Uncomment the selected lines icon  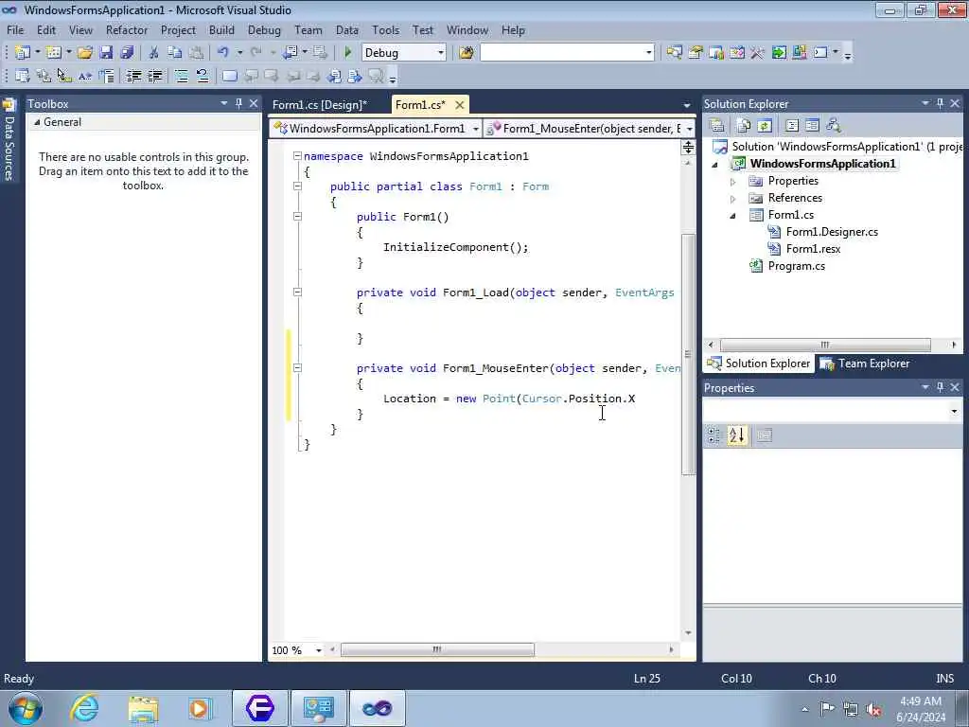[203, 76]
